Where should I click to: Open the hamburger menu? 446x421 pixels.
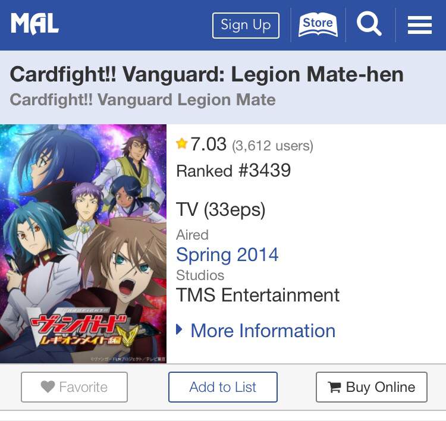[x=420, y=25]
